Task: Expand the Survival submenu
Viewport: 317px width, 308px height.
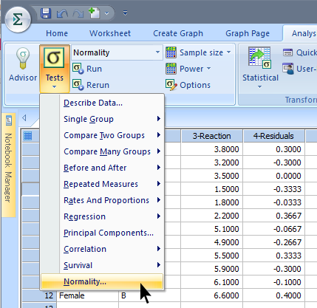Action: click(x=102, y=265)
